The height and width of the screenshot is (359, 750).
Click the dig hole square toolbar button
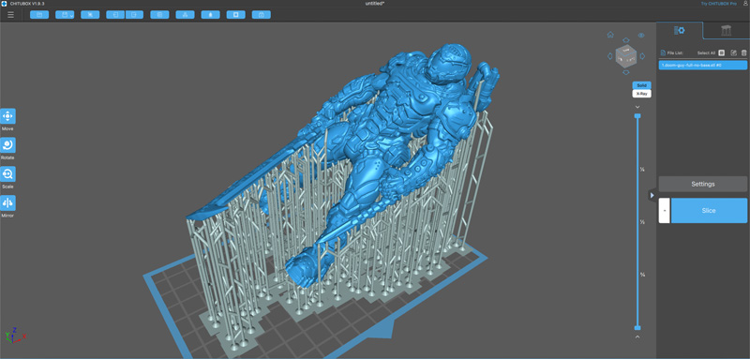pos(236,15)
